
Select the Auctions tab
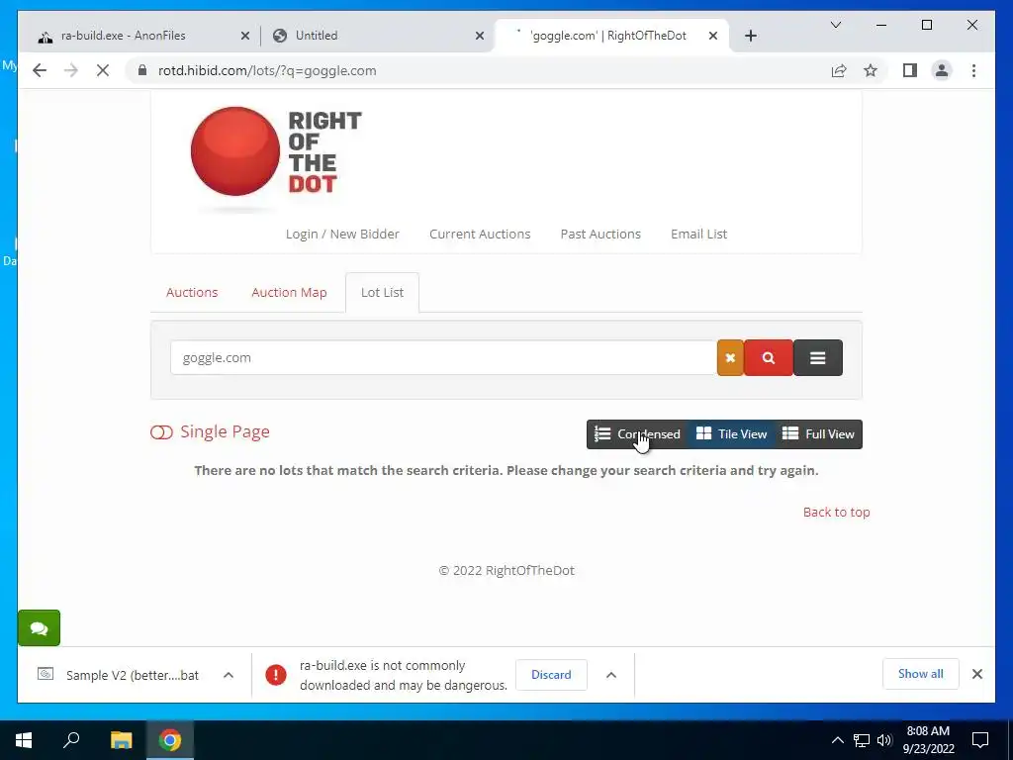(192, 292)
